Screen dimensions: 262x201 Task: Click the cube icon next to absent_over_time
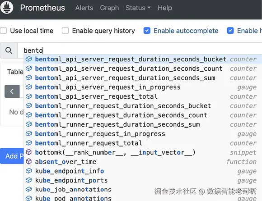pos(29,161)
